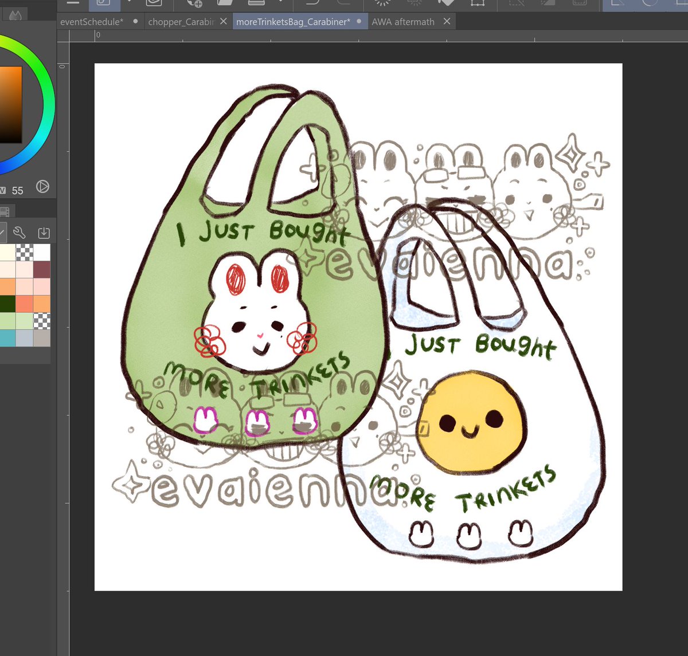Open the color set wrench settings
The image size is (688, 656).
pos(19,233)
